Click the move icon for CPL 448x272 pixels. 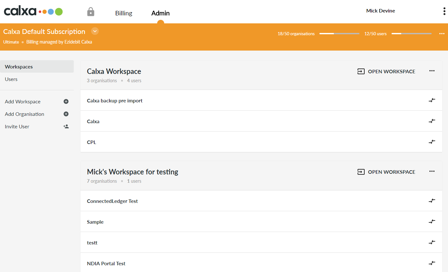(432, 142)
